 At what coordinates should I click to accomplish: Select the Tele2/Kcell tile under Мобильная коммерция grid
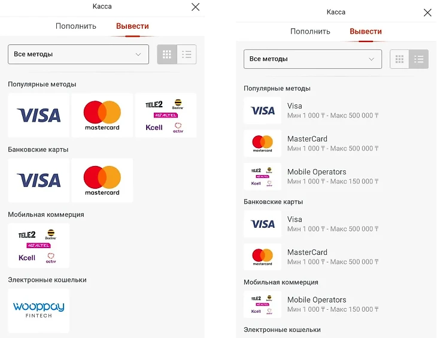(x=39, y=245)
